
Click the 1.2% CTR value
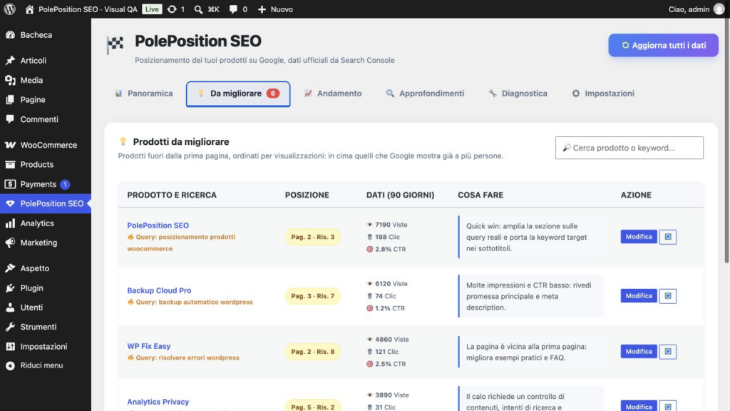coord(386,308)
